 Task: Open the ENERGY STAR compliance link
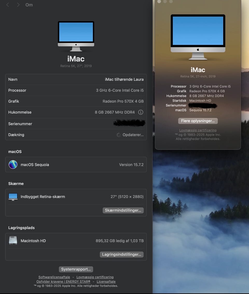click(x=63, y=282)
